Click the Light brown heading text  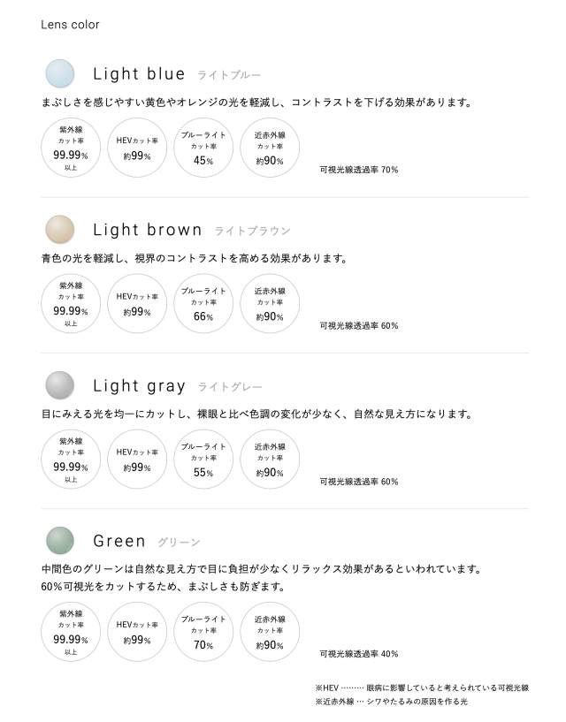click(x=148, y=230)
